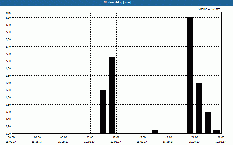Click the 1,00 y-axis value
The width and height of the screenshot is (233, 145).
8,97
